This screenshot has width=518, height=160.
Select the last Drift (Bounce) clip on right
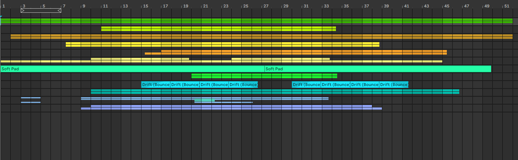click(x=394, y=84)
